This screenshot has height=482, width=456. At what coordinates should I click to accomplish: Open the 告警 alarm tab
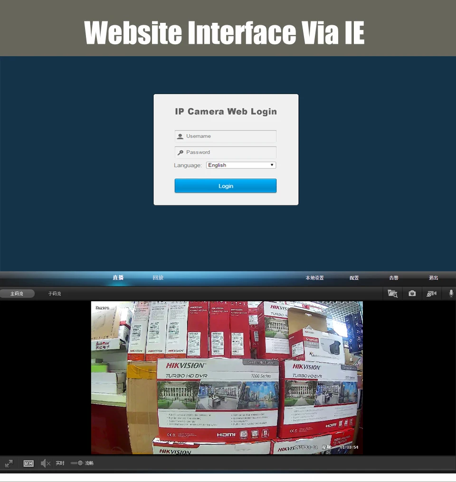click(394, 277)
